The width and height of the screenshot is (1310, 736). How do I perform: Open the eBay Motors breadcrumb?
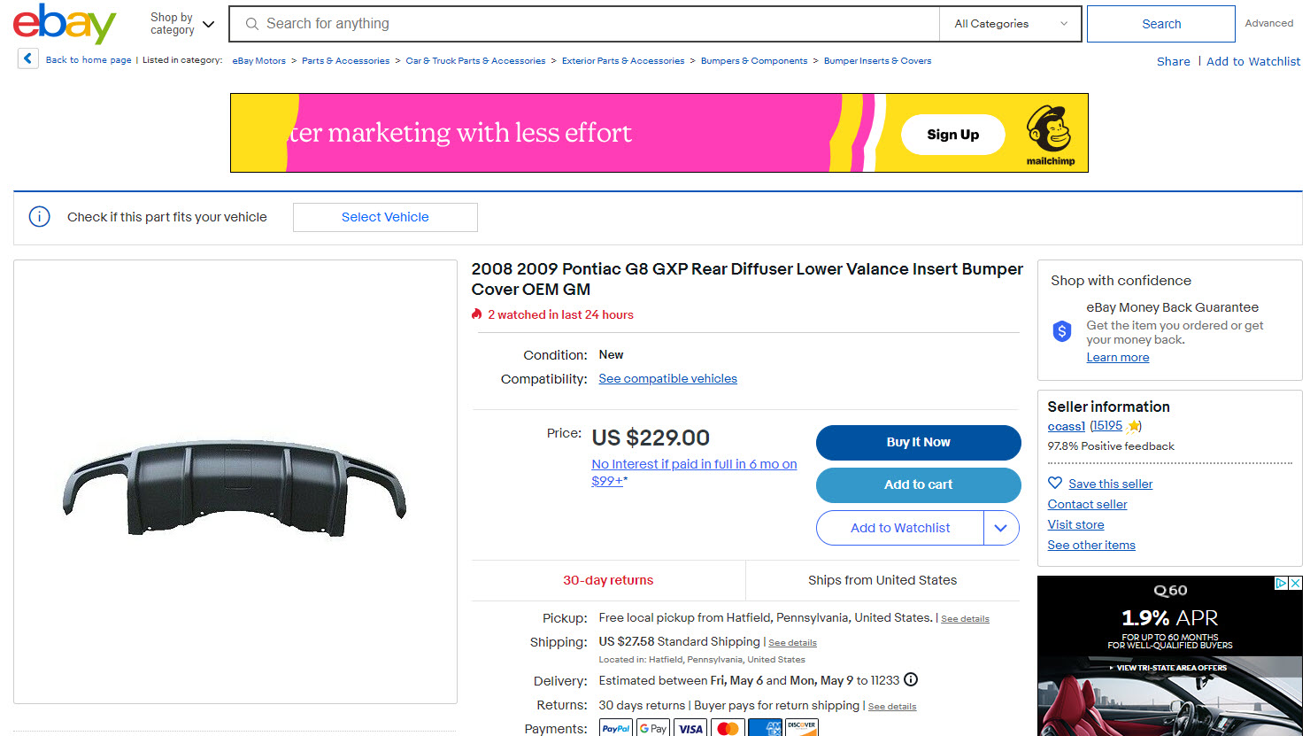click(x=259, y=61)
